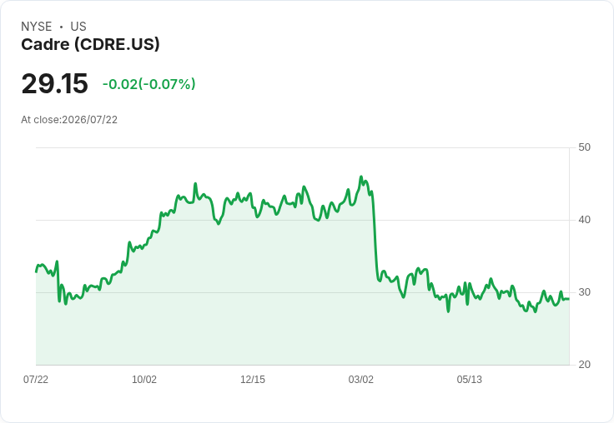Click the -0.02(-0.07%) price change text
Image resolution: width=614 pixels, height=423 pixels.
(148, 84)
